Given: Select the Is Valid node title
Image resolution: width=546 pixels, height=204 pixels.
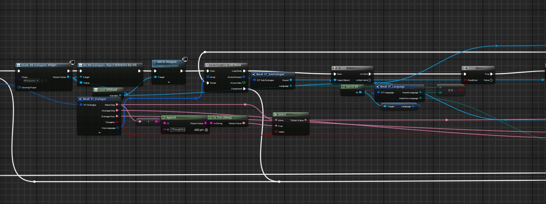Looking at the screenshot, I should pyautogui.click(x=341, y=68).
